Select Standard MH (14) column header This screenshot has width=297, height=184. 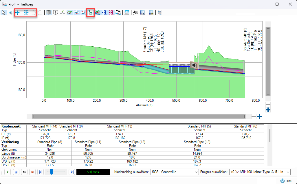(x=45, y=126)
